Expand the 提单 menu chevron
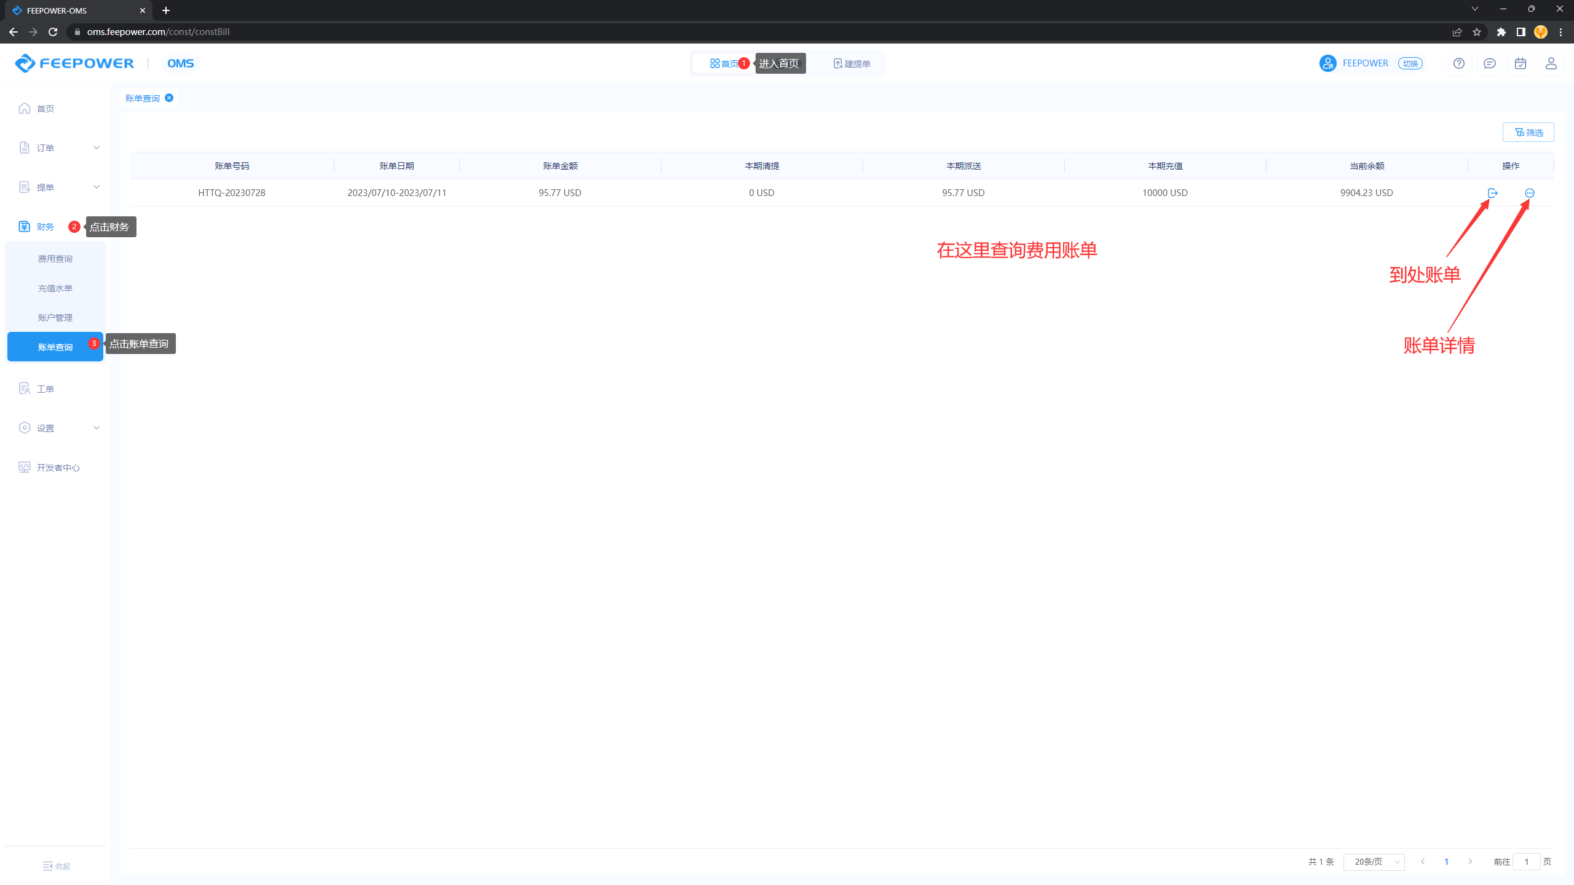The height and width of the screenshot is (885, 1574). (97, 187)
